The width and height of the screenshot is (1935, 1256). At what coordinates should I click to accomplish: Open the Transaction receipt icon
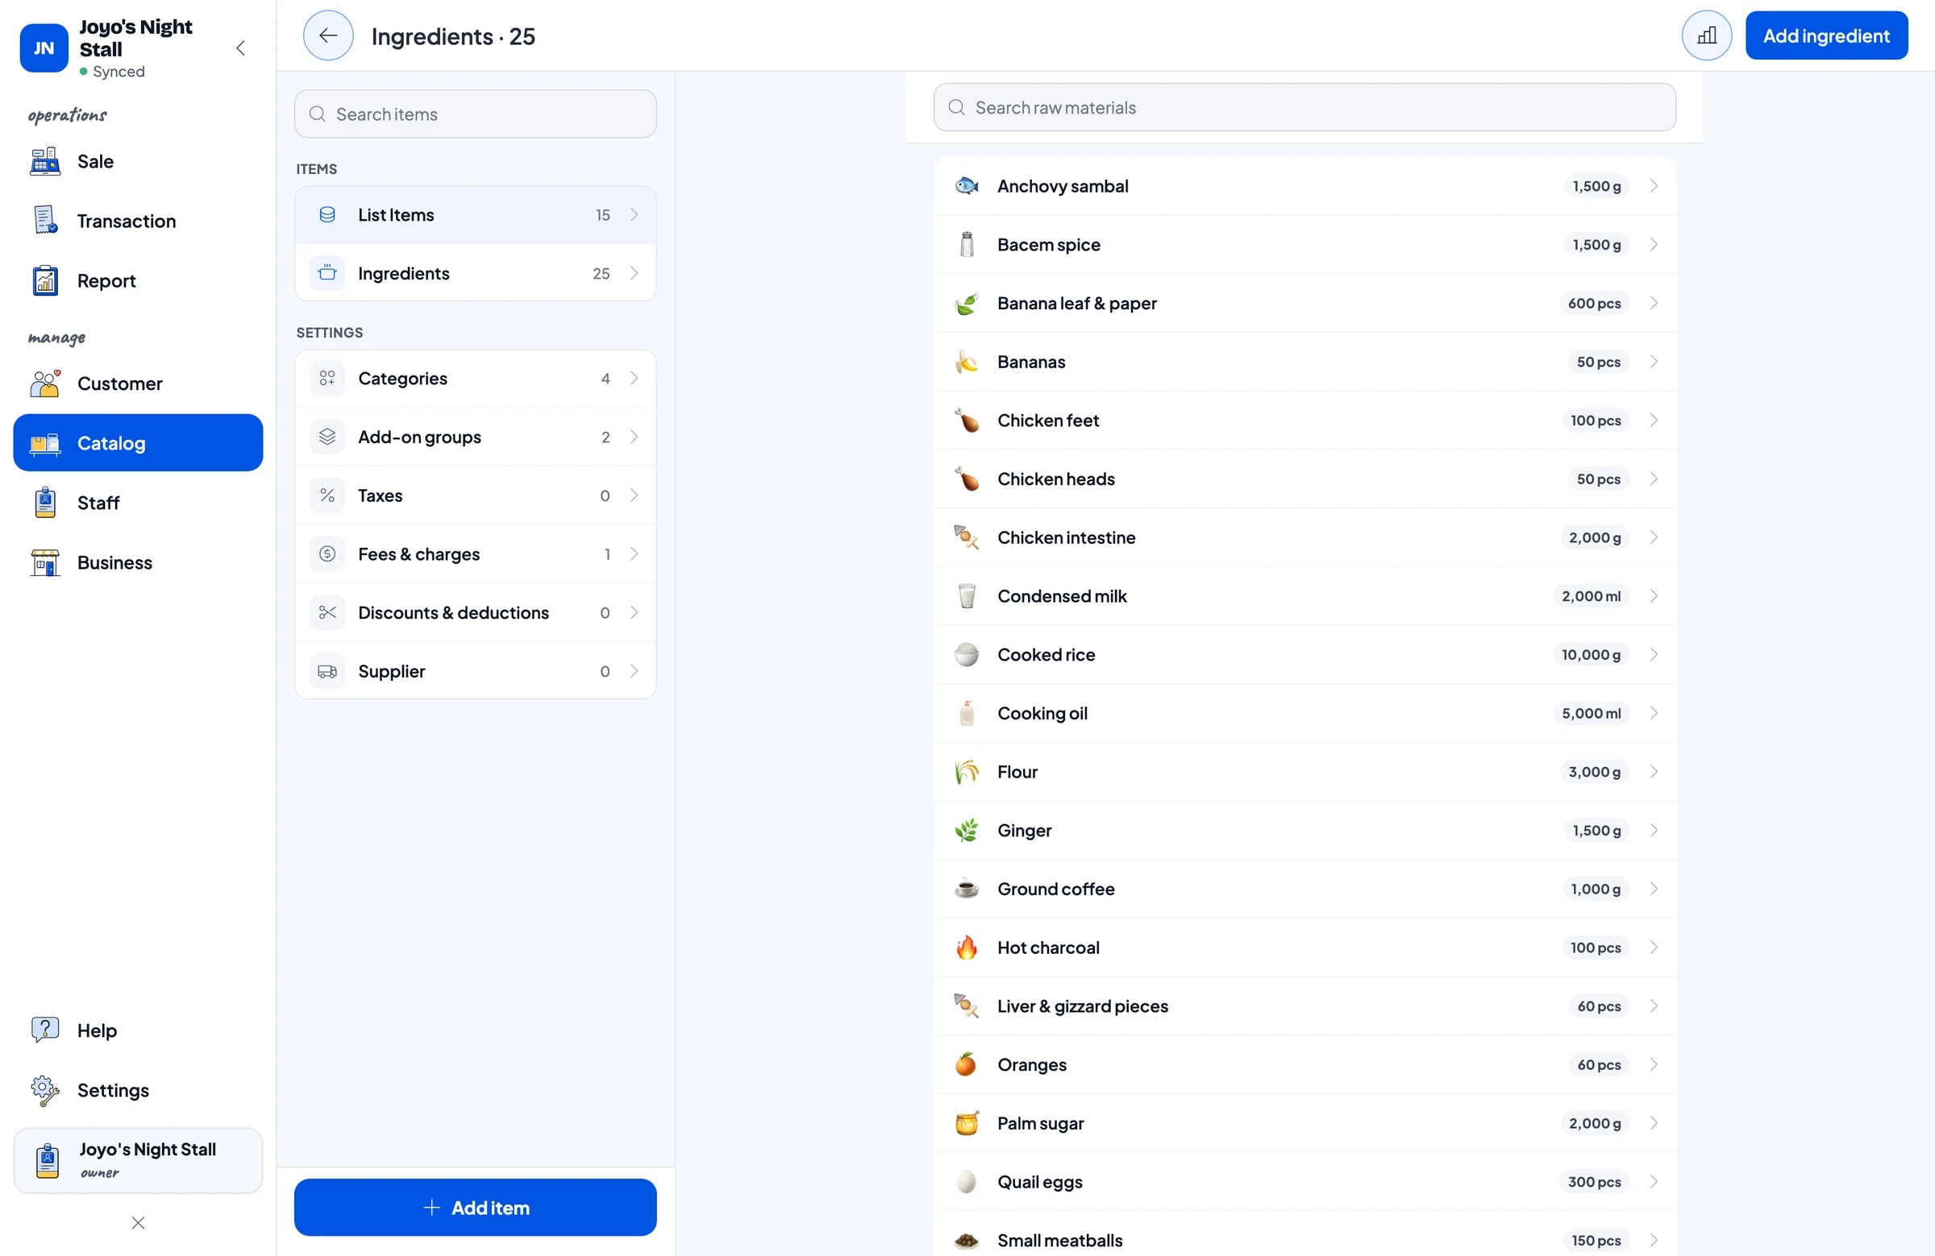click(x=44, y=220)
